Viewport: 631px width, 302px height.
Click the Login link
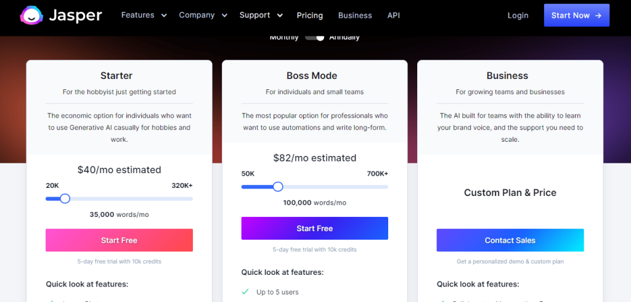pyautogui.click(x=518, y=15)
